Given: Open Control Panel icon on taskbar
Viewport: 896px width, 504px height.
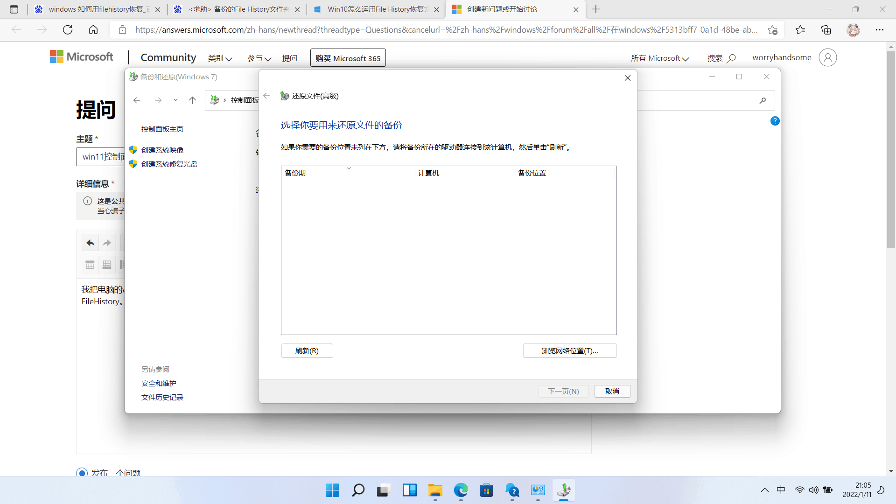Looking at the screenshot, I should (538, 490).
